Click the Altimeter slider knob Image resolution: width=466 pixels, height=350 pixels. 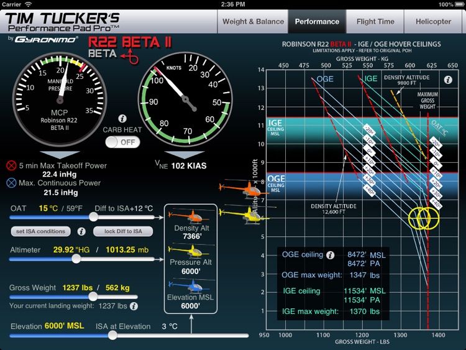(76, 259)
